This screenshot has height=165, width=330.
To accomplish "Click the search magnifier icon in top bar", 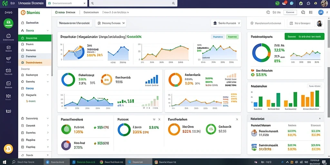I will (x=173, y=3).
